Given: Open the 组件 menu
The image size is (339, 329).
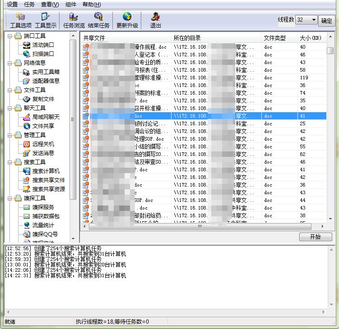Looking at the screenshot, I should [x=71, y=5].
